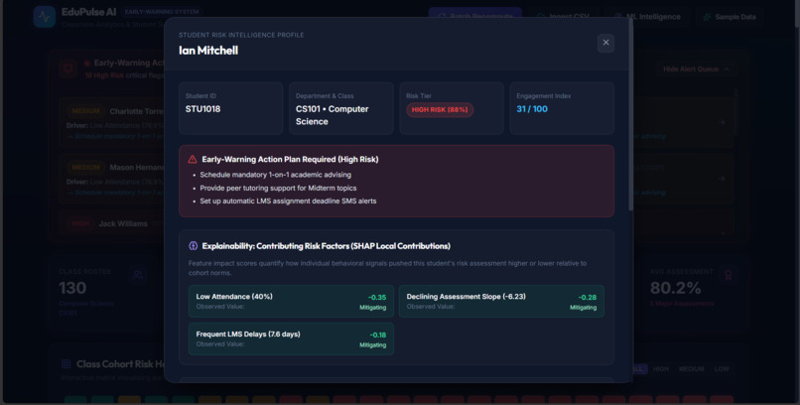Click the EduPulse AI pulse logo icon
This screenshot has width=800, height=405.
pyautogui.click(x=45, y=16)
